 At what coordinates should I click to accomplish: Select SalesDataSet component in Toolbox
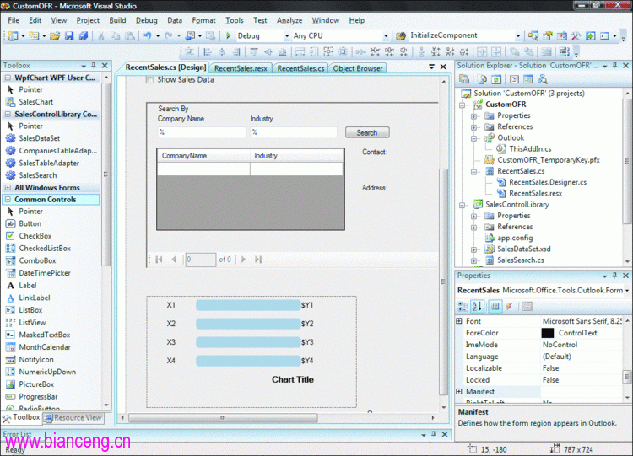click(x=39, y=138)
